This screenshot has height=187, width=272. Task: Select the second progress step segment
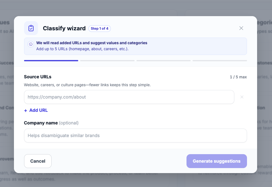107,60
